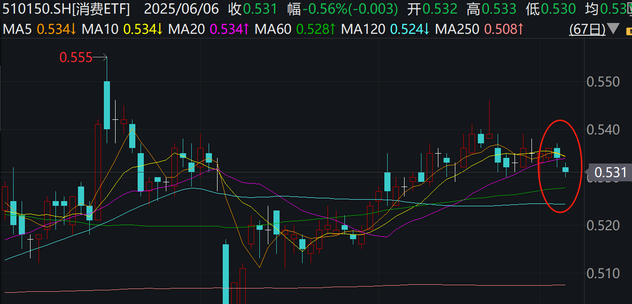Select the MA5 0.534 indicator label

(40, 30)
